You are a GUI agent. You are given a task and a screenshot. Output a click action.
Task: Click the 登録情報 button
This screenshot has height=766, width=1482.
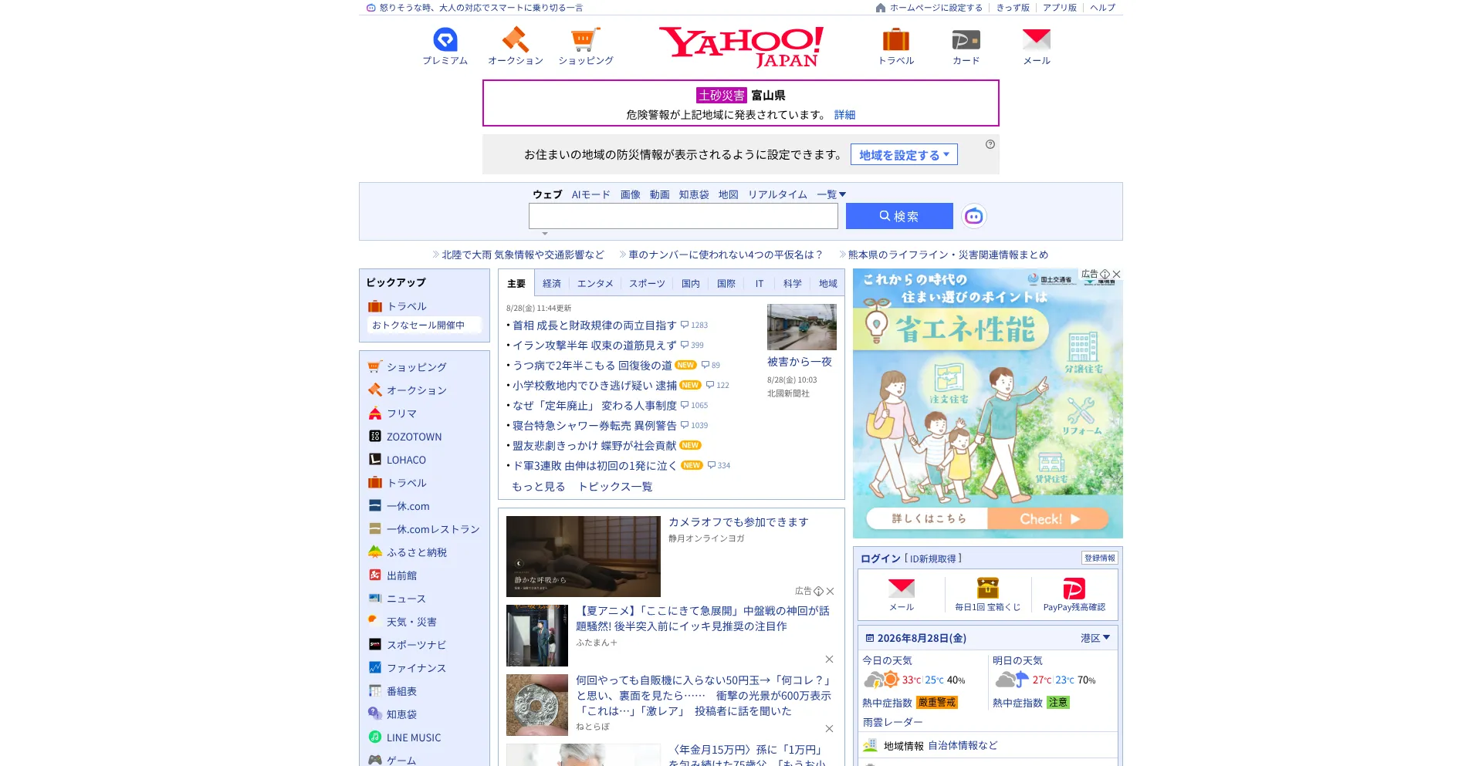(x=1099, y=558)
